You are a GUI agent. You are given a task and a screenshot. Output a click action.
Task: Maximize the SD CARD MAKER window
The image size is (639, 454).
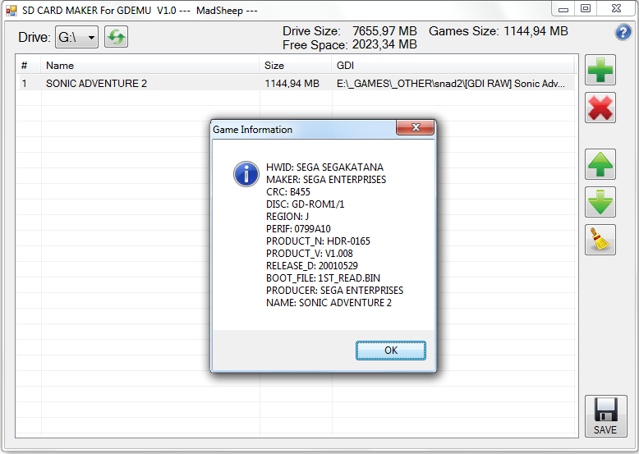(x=586, y=9)
